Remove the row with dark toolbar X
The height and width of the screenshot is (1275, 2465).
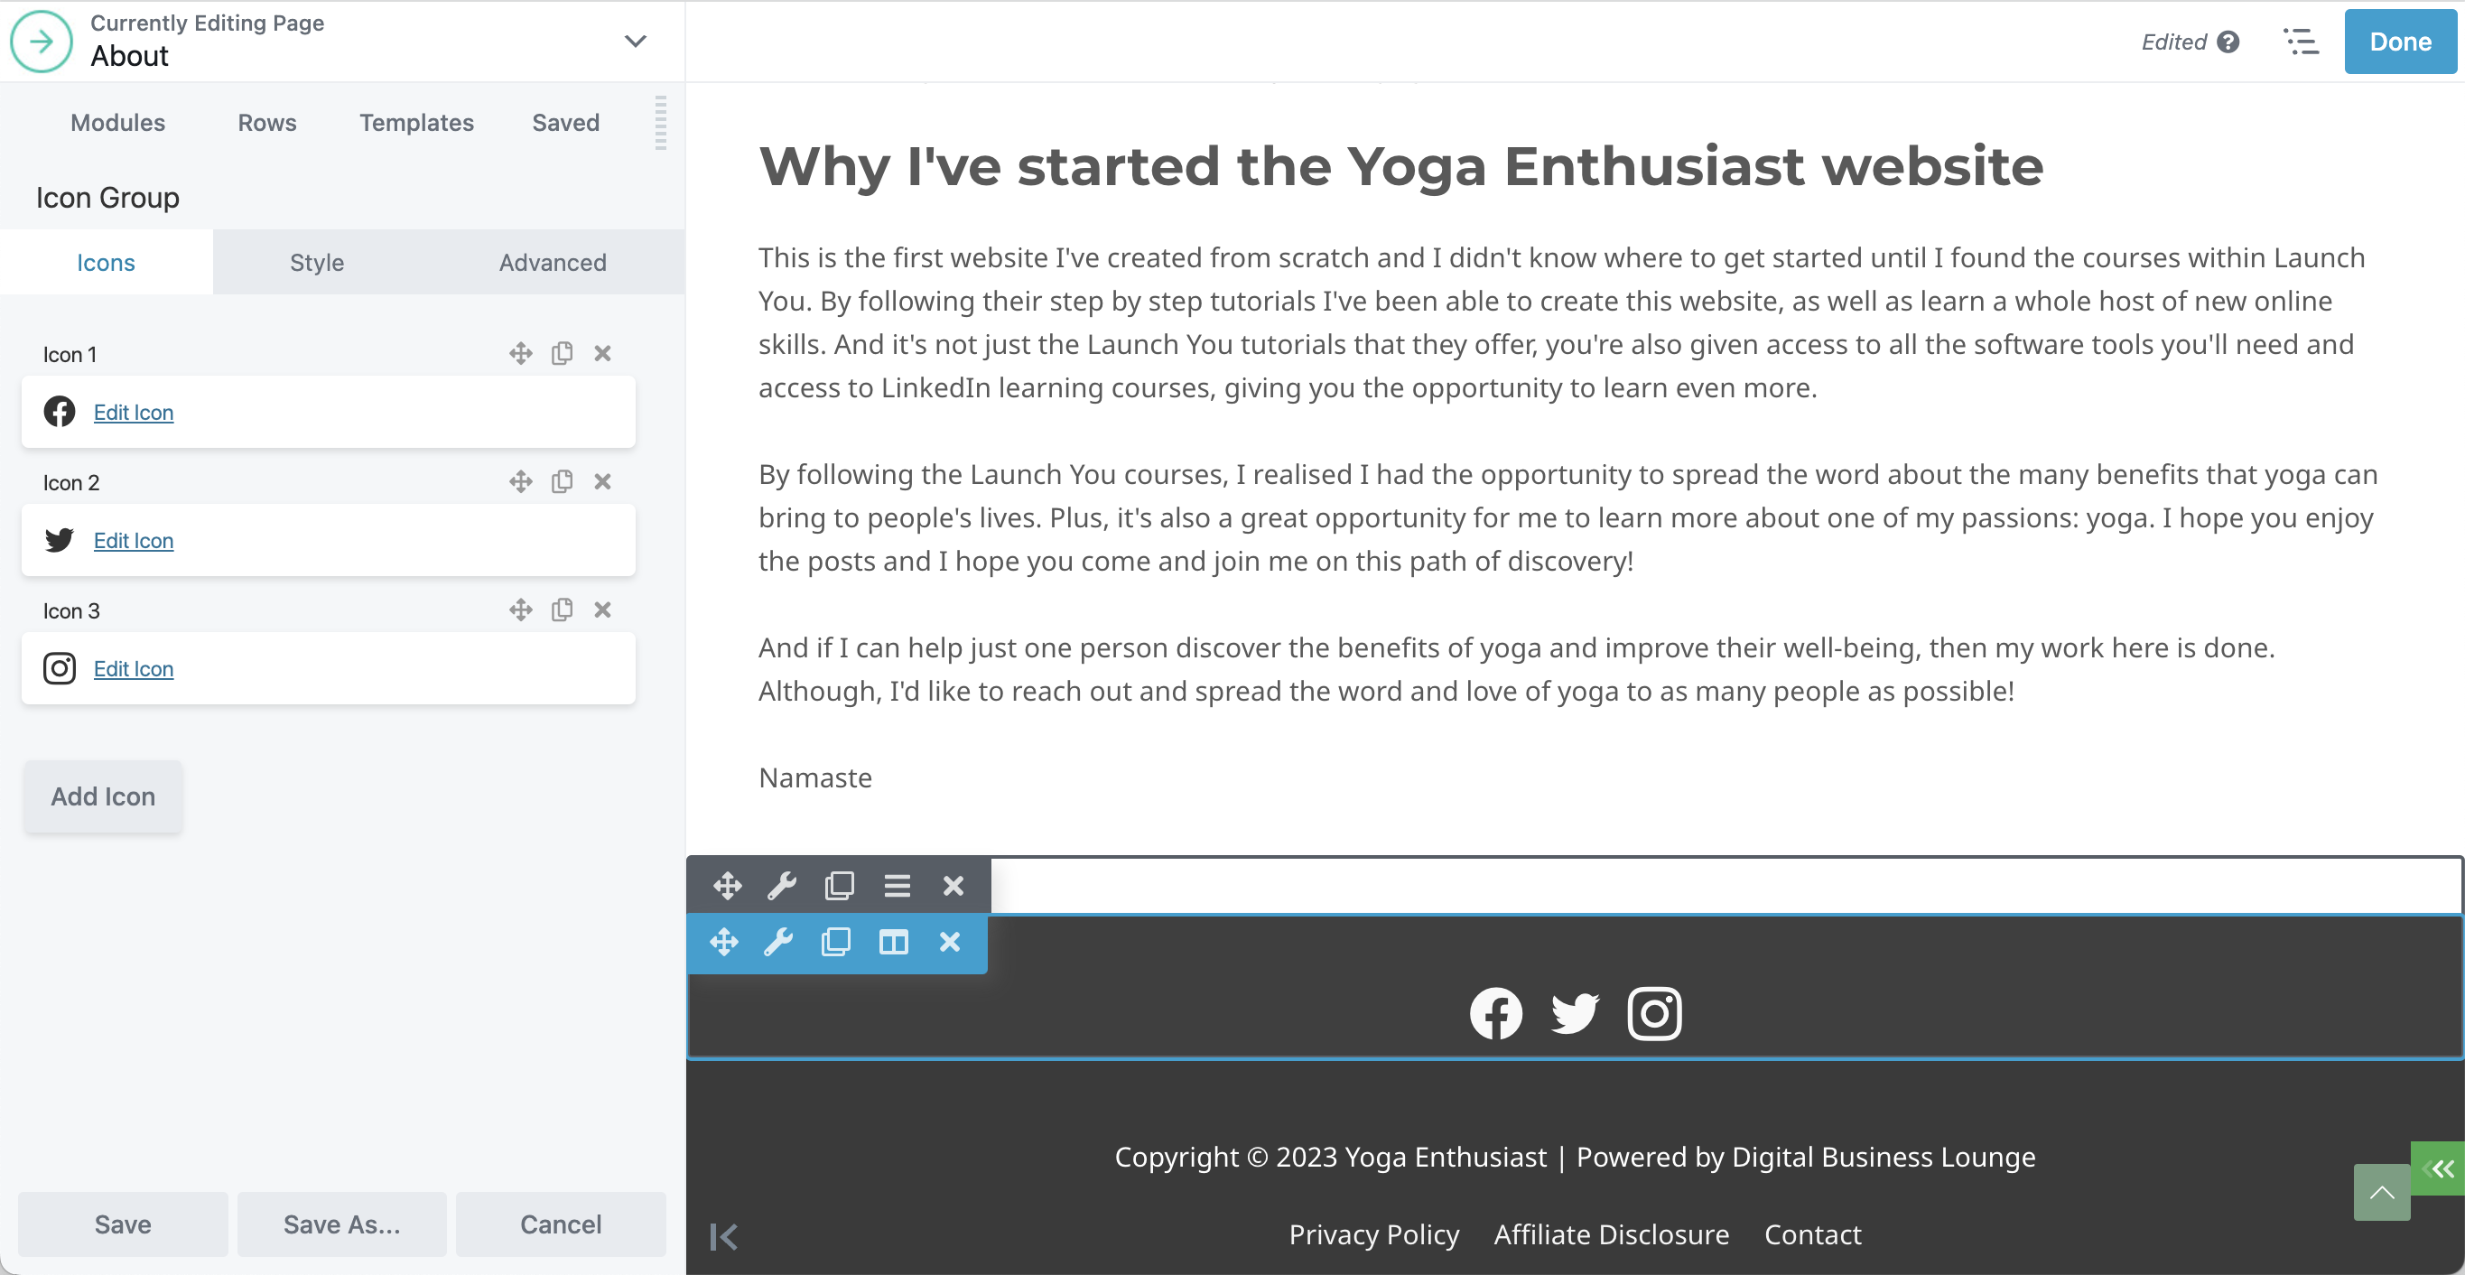[x=953, y=886]
